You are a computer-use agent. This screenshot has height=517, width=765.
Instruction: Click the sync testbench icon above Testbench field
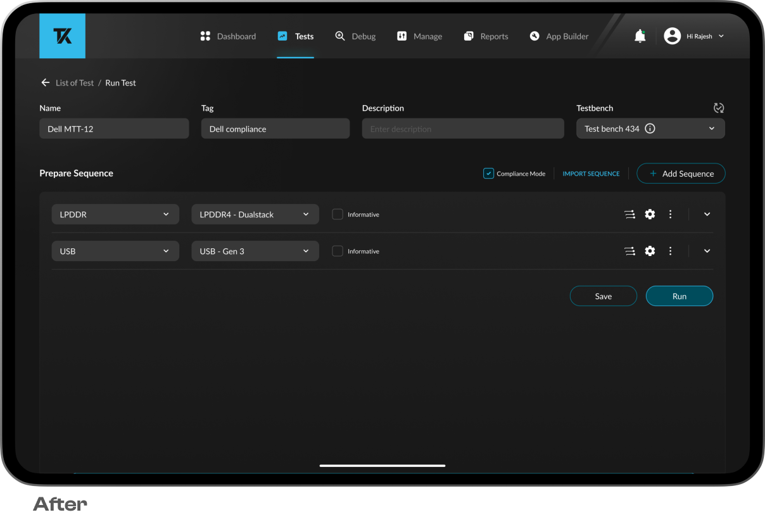point(719,108)
